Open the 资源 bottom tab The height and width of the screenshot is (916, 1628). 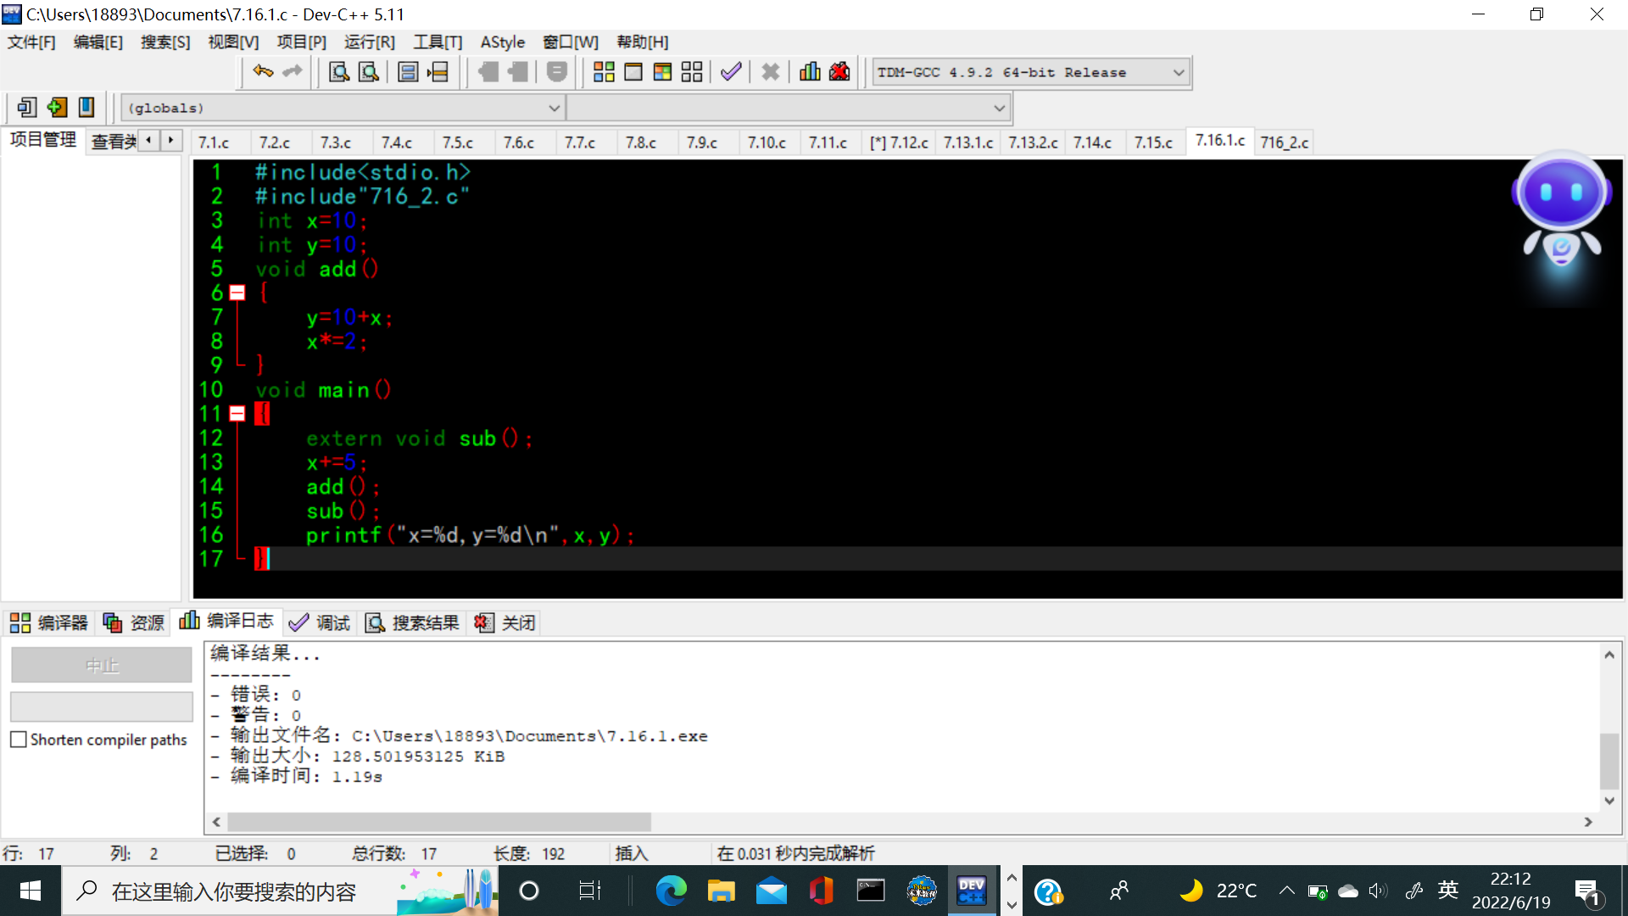(x=133, y=623)
